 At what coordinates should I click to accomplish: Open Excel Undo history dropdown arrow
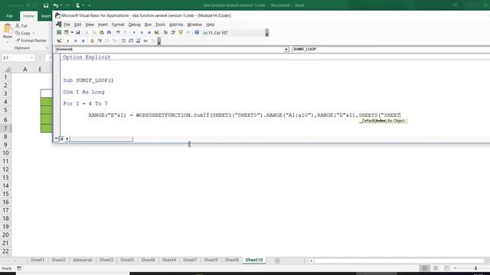(x=61, y=5)
